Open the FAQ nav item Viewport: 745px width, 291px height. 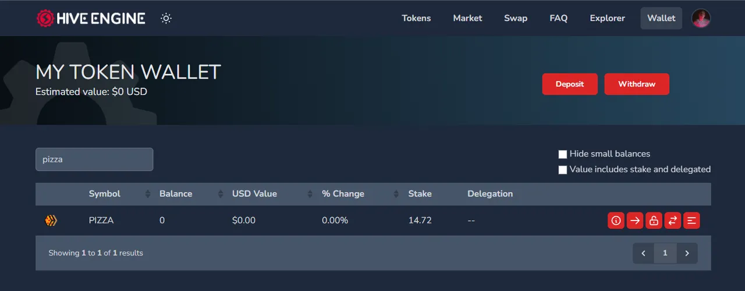pos(558,18)
